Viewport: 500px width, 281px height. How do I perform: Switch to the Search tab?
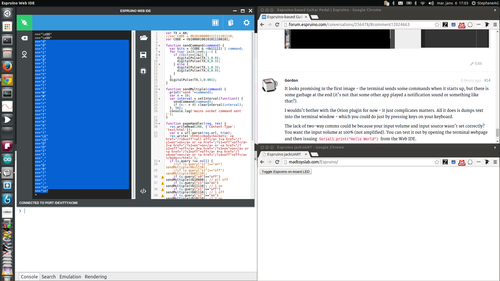48,277
